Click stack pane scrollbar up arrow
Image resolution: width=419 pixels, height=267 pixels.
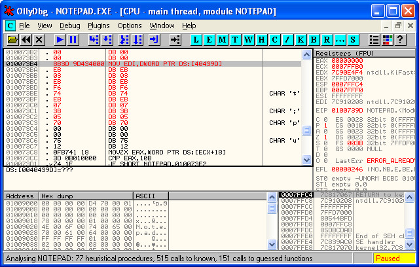409,198
